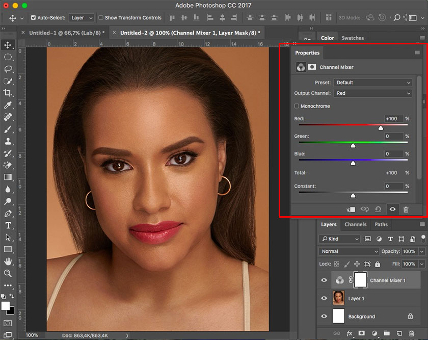Image resolution: width=428 pixels, height=340 pixels.
Task: Select the Hand tool
Action: (8, 261)
